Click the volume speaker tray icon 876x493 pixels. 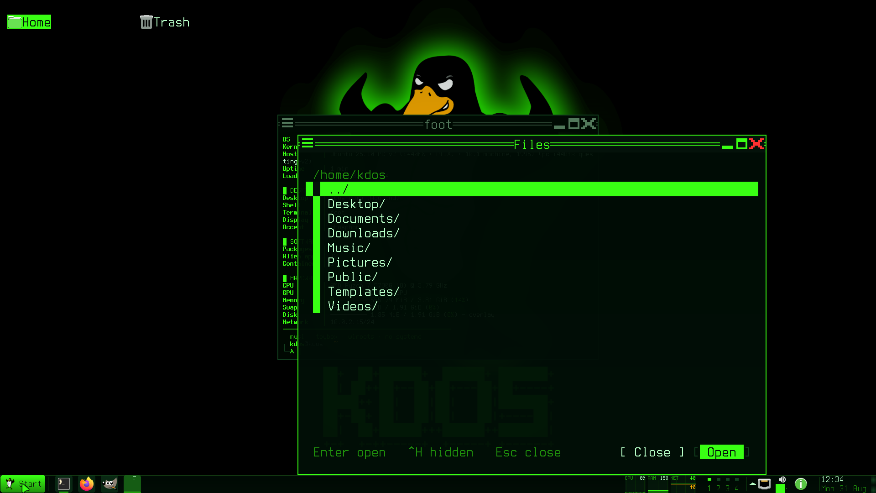782,480
